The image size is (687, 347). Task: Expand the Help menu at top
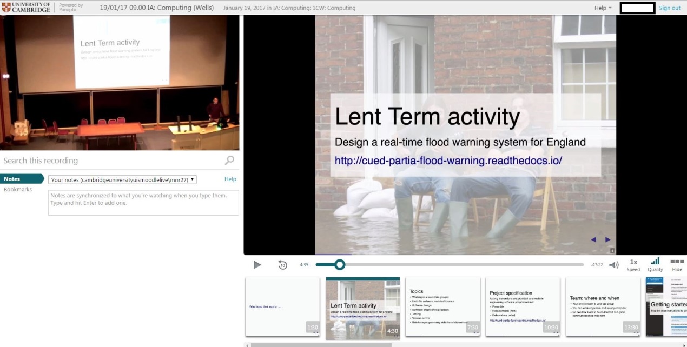603,8
